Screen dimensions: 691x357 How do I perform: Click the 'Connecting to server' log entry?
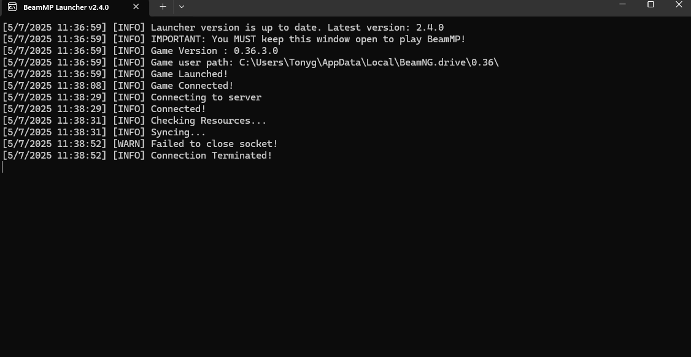click(x=206, y=97)
